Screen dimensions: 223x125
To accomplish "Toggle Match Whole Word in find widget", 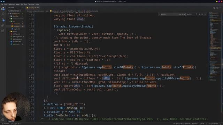I will point(183,14).
